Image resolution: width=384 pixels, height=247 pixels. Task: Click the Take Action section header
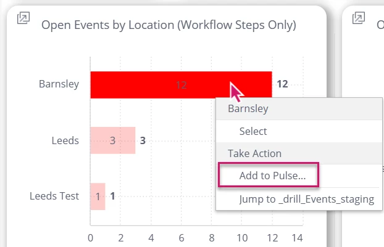click(254, 153)
